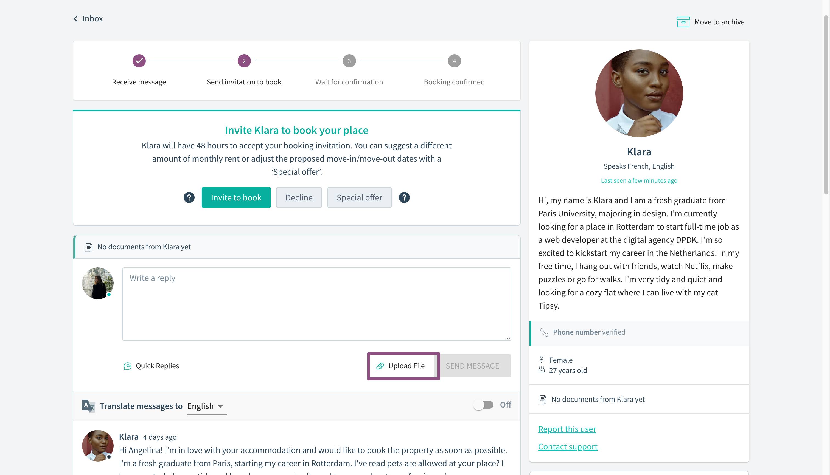This screenshot has height=475, width=830.
Task: Click the page vertical scrollbar
Action: click(826, 104)
